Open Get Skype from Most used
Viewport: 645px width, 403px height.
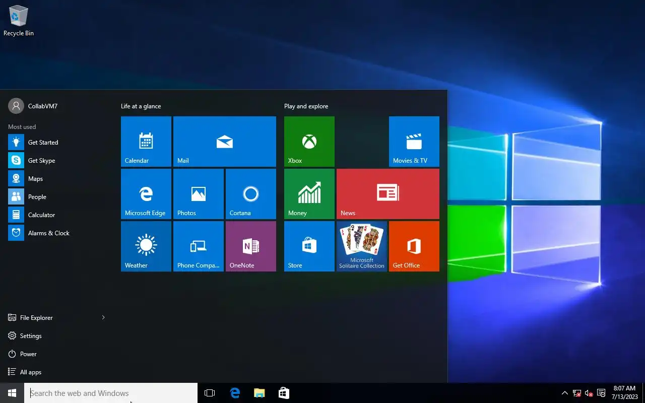pyautogui.click(x=56, y=161)
